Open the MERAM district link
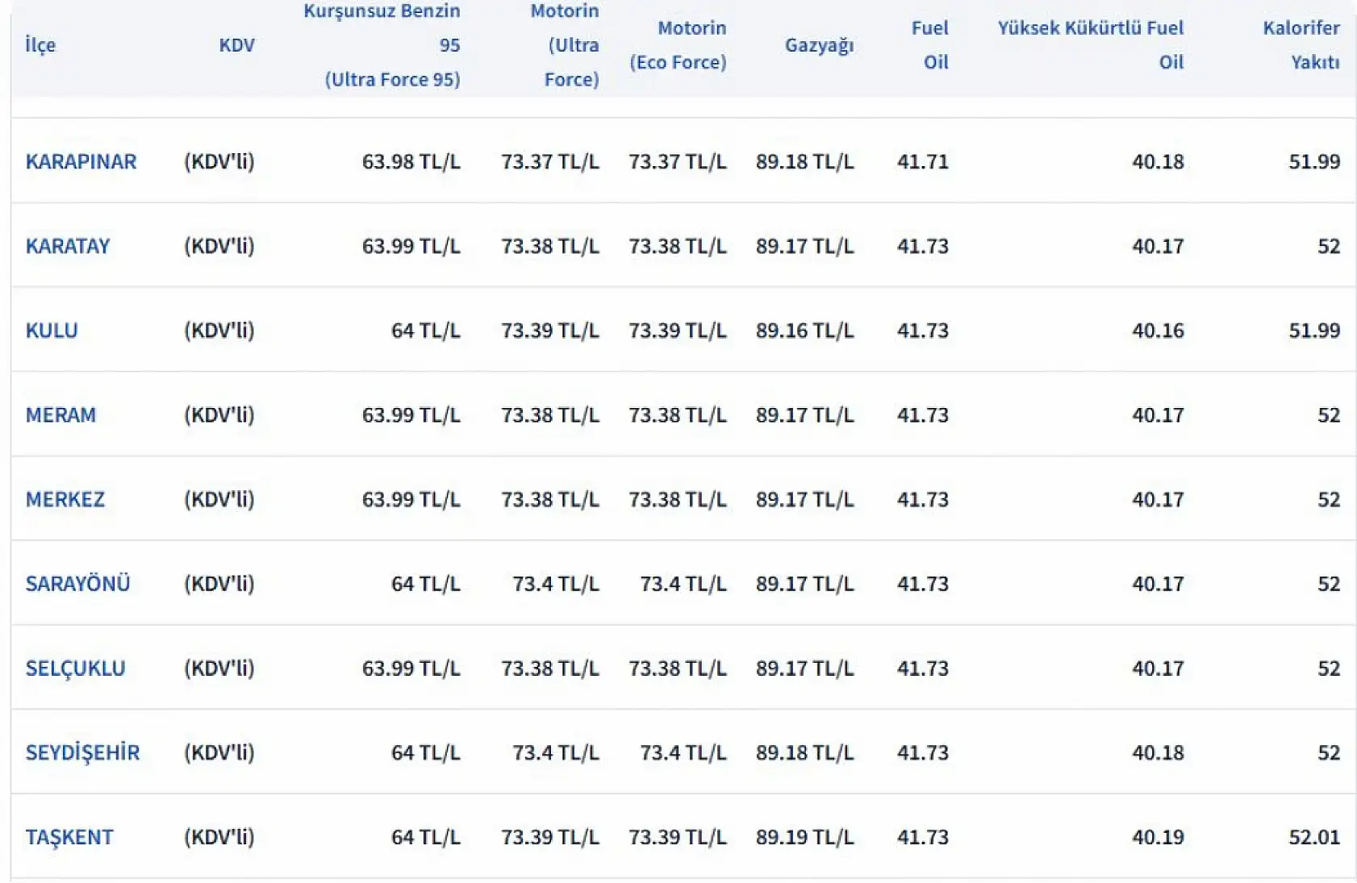The image size is (1357, 883). tap(61, 415)
